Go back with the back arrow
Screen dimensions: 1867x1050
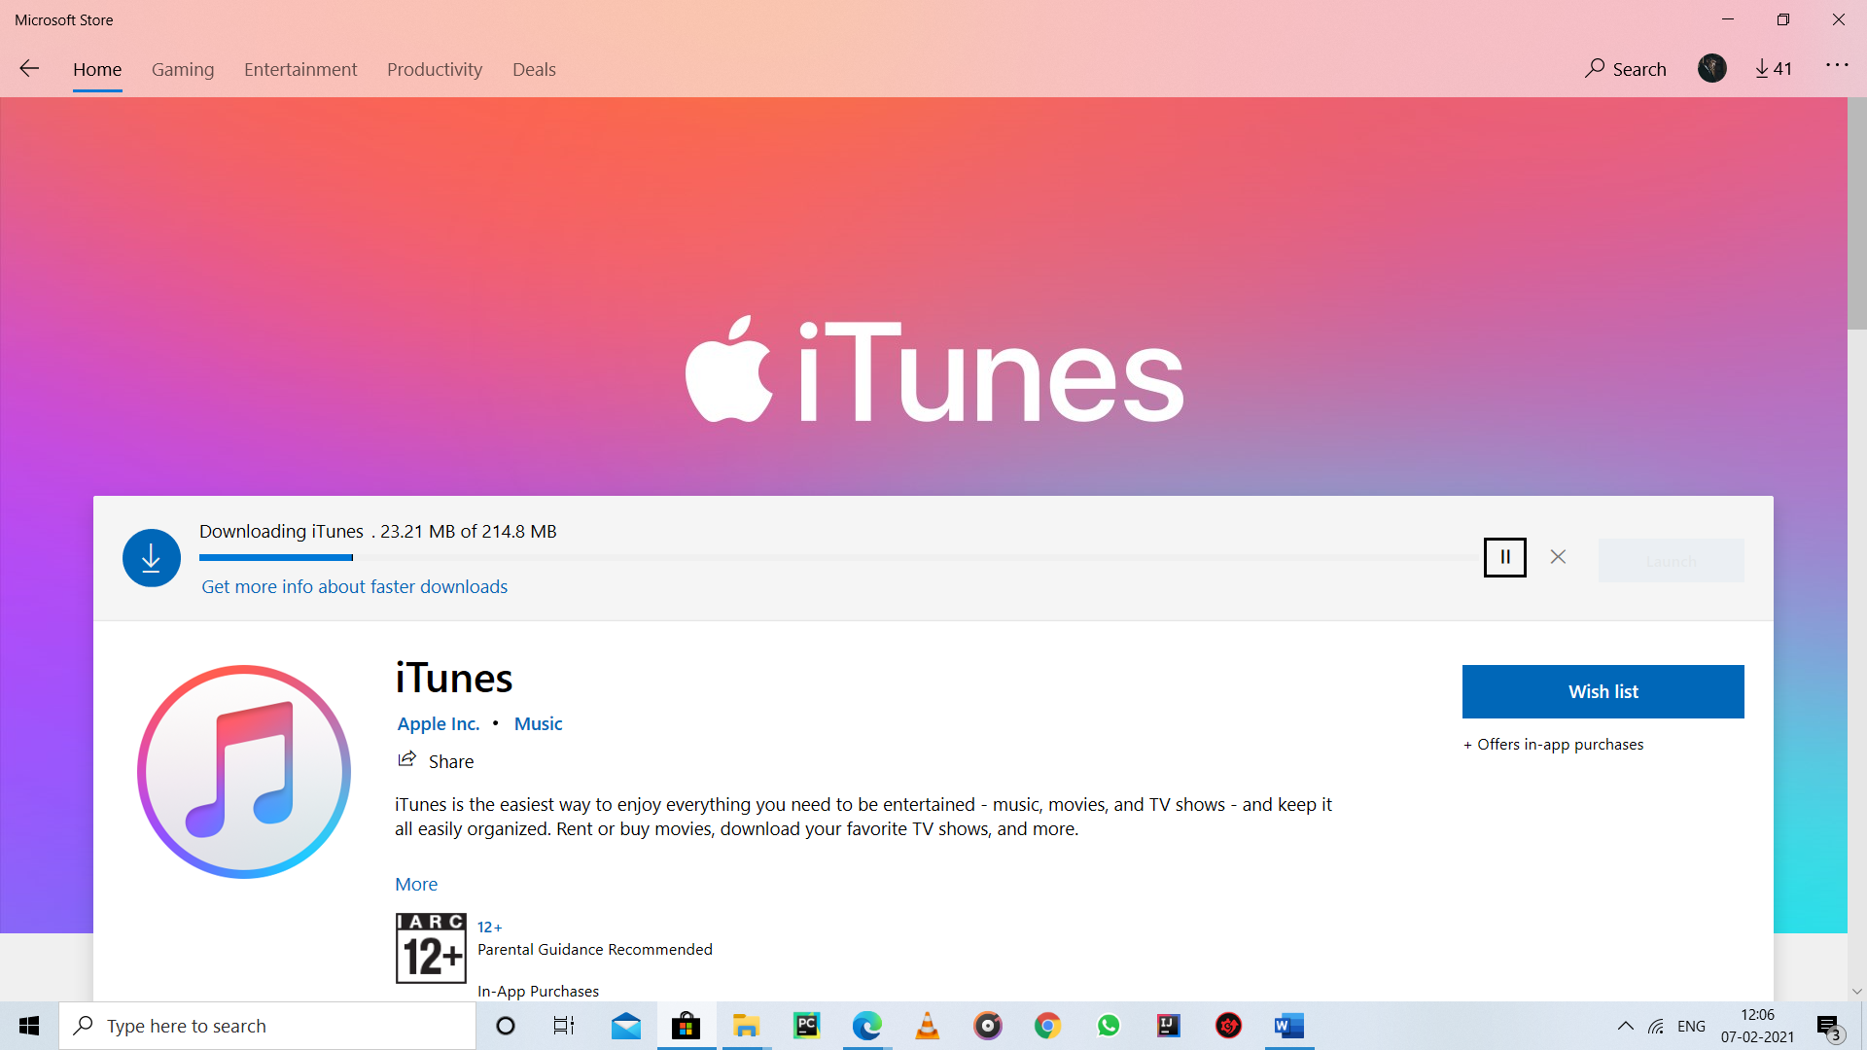pos(29,68)
